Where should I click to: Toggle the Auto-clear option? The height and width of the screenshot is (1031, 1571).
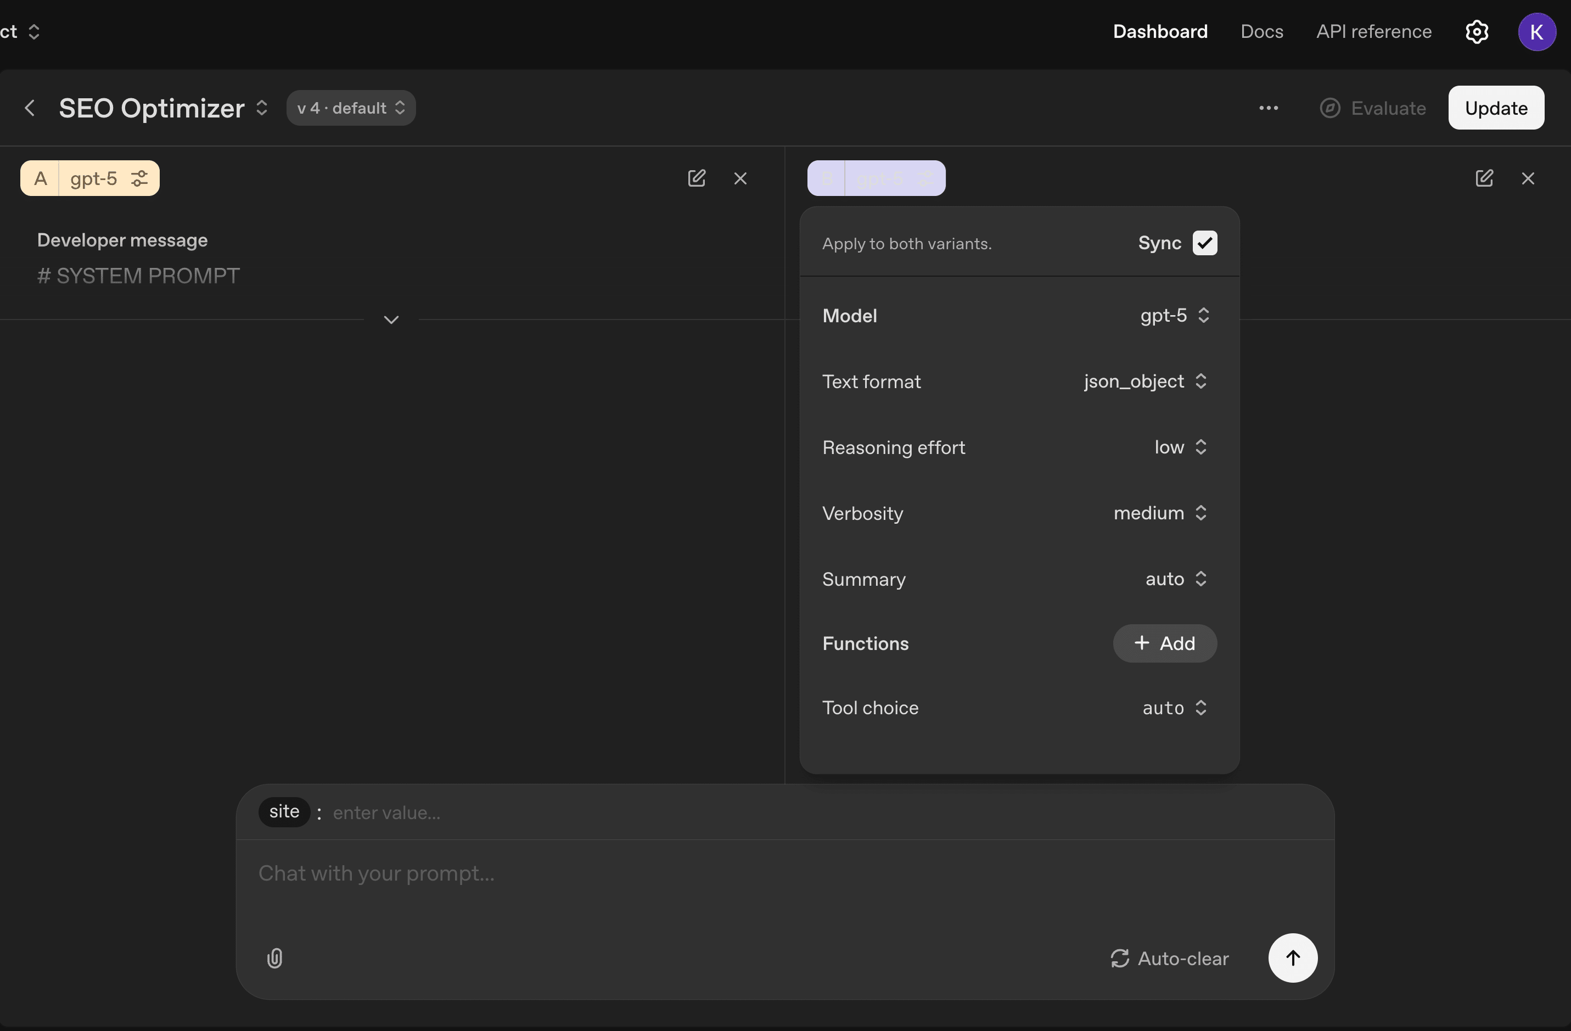pos(1170,959)
